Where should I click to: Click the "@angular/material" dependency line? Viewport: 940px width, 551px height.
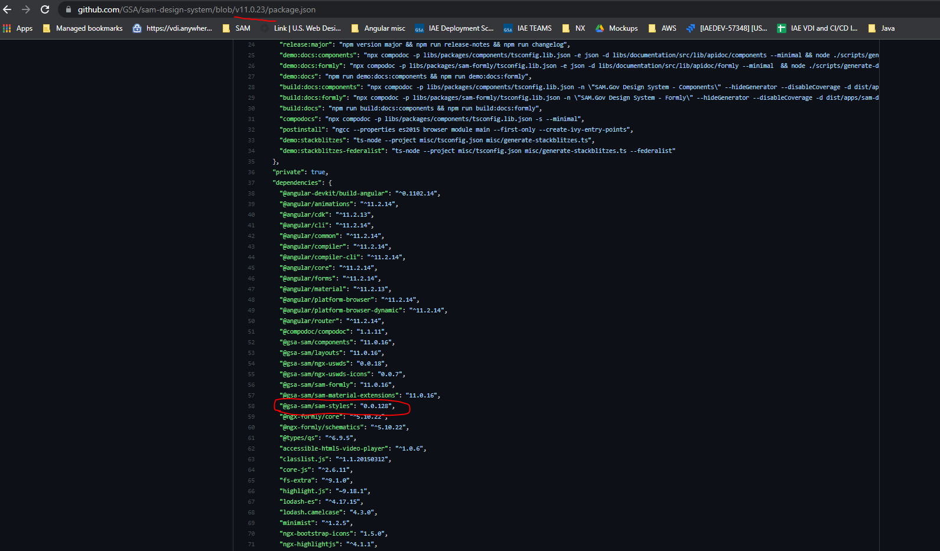[336, 289]
